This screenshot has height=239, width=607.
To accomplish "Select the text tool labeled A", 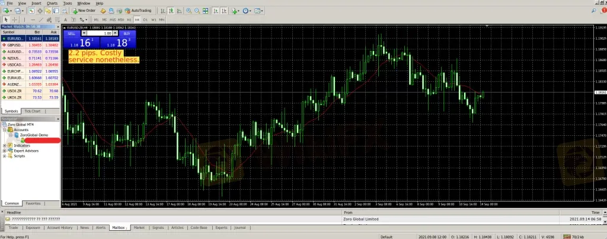I will pos(65,20).
